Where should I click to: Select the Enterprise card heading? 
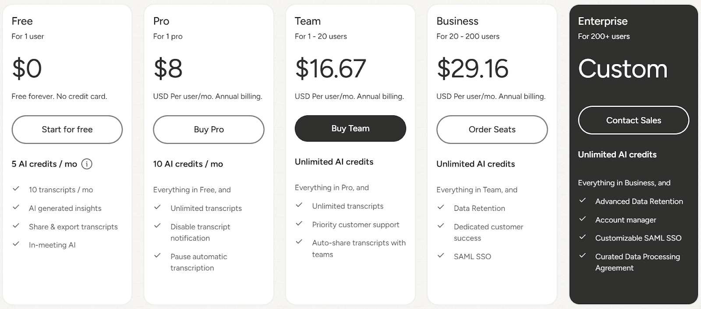pyautogui.click(x=603, y=21)
